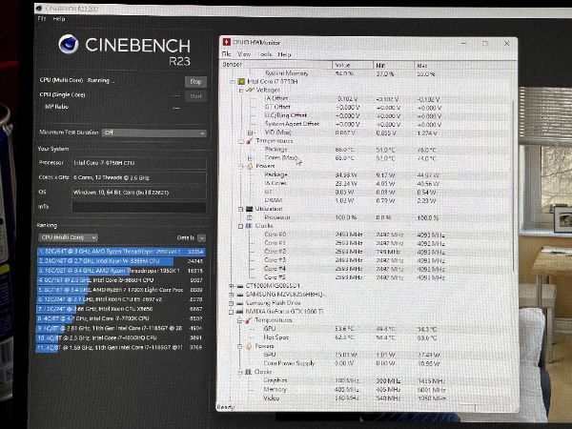Click the Intel Core i7 9750H processor icon

(241, 81)
